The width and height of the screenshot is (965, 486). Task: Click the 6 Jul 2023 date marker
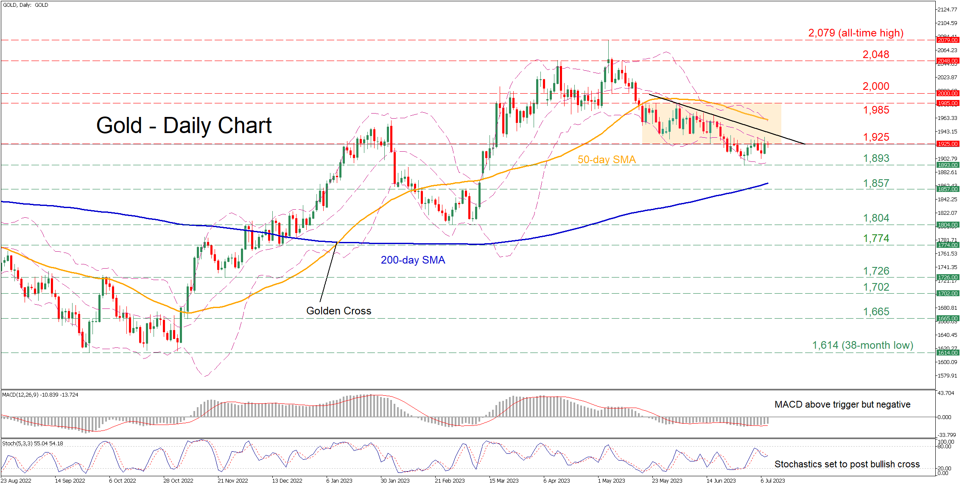tap(772, 481)
